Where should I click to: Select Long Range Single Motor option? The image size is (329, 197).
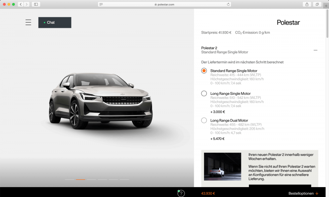(x=204, y=94)
